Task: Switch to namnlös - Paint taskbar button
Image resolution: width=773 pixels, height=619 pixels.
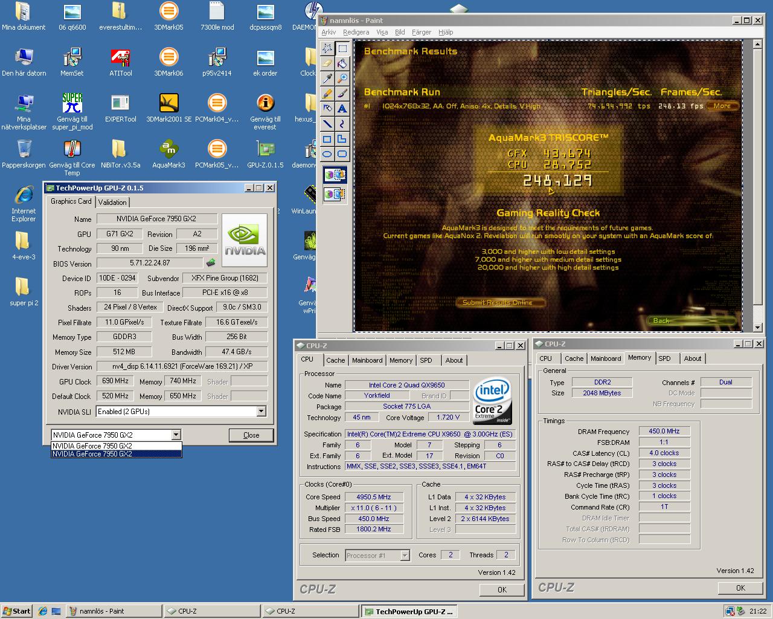Action: (113, 611)
